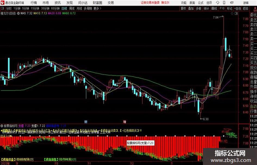
Task: Click the 叠加 overlay button
Action: coord(191,8)
